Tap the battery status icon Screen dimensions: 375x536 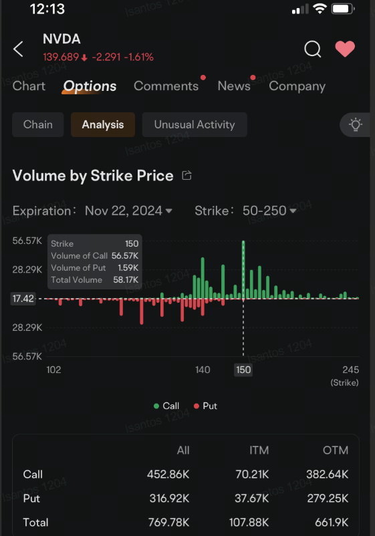tap(343, 9)
